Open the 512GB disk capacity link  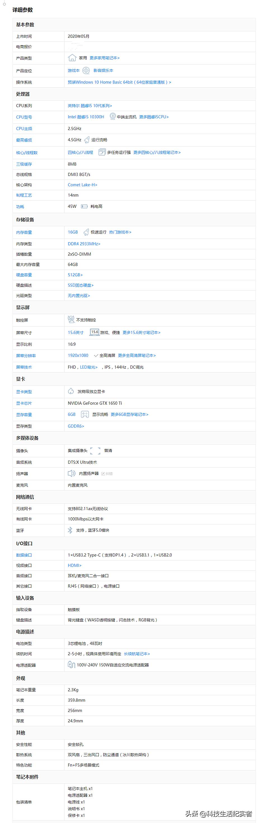(x=75, y=275)
